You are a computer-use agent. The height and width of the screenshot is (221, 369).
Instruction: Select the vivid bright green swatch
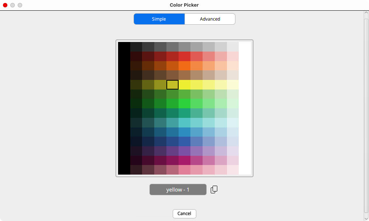(184, 104)
